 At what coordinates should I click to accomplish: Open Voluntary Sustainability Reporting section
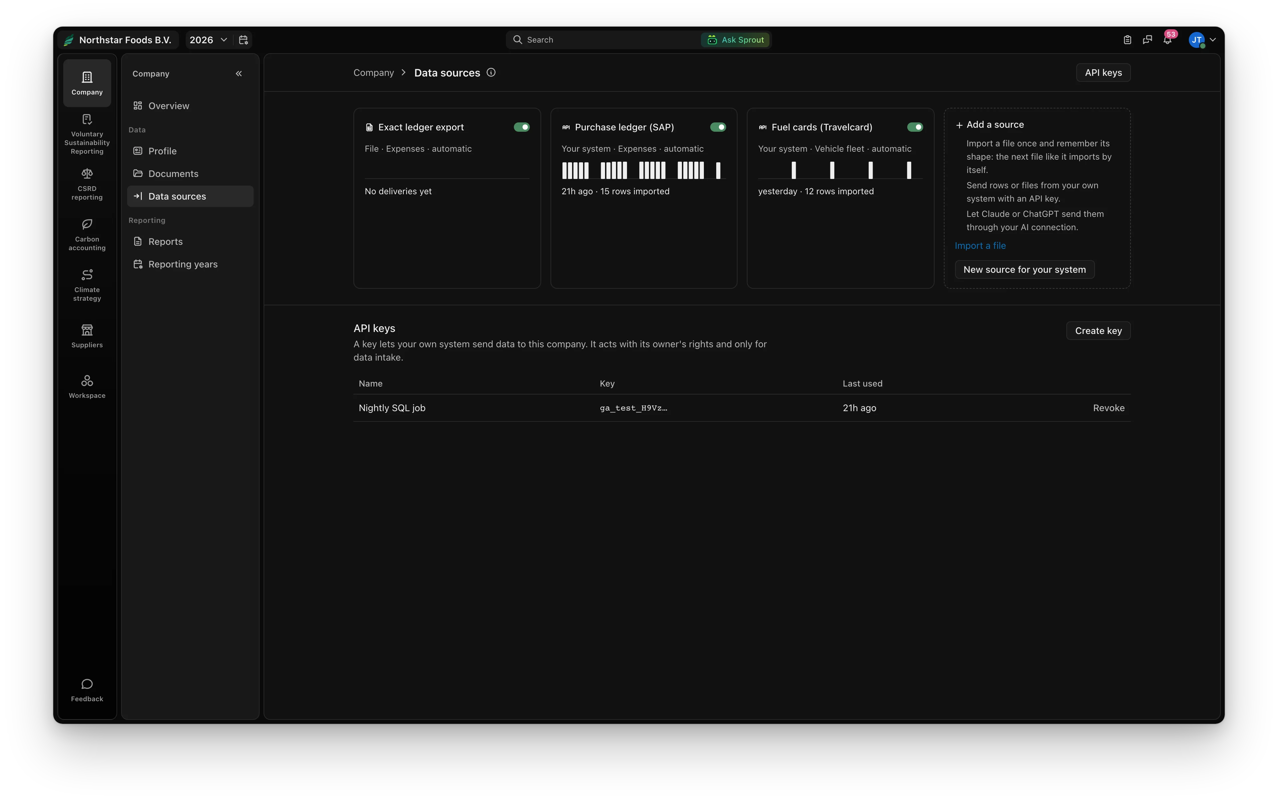coord(87,135)
